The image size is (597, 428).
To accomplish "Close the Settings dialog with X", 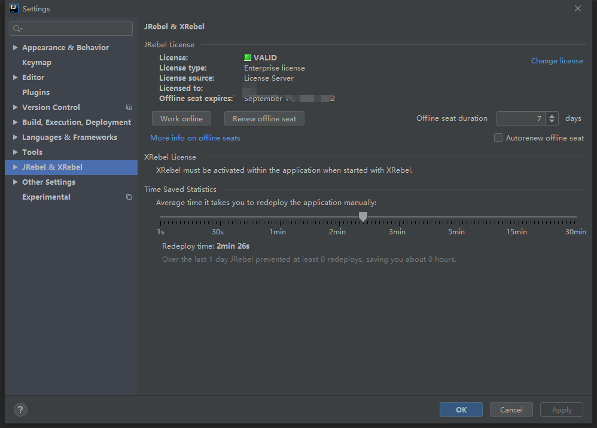I will (x=578, y=8).
